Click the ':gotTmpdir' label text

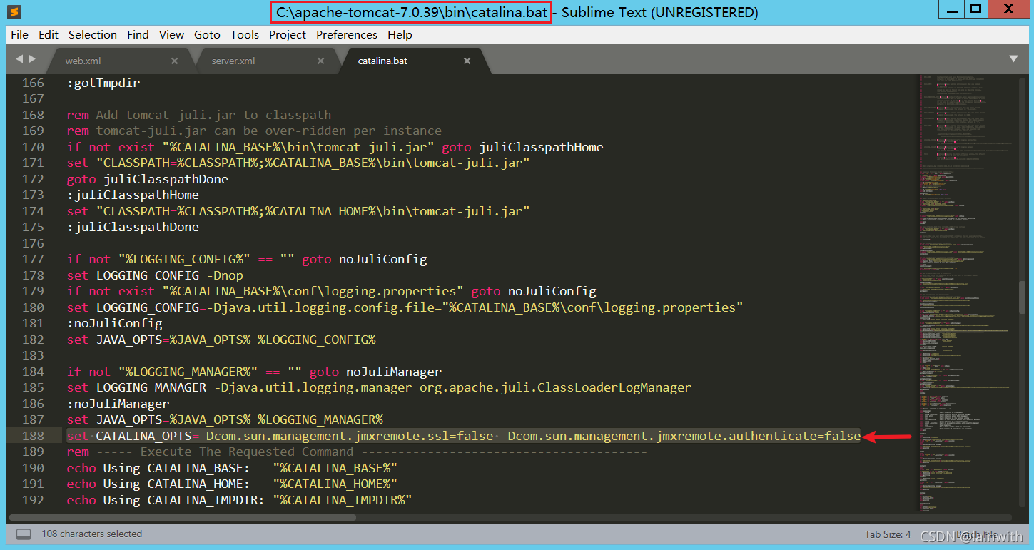[103, 83]
